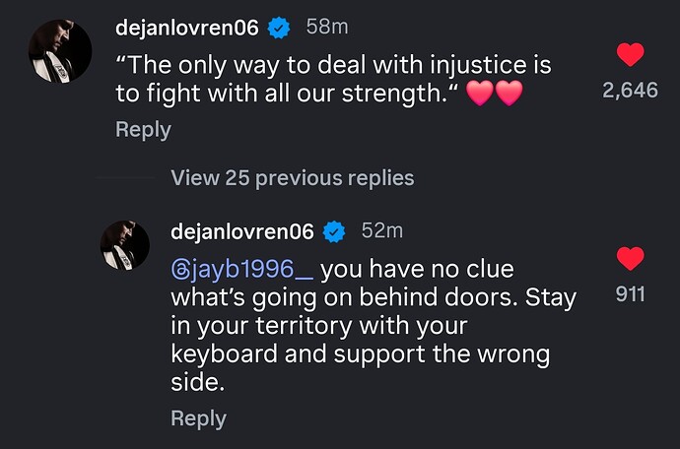This screenshot has height=449, width=680.
Task: View the 2,646 likes count
Action: coord(629,91)
